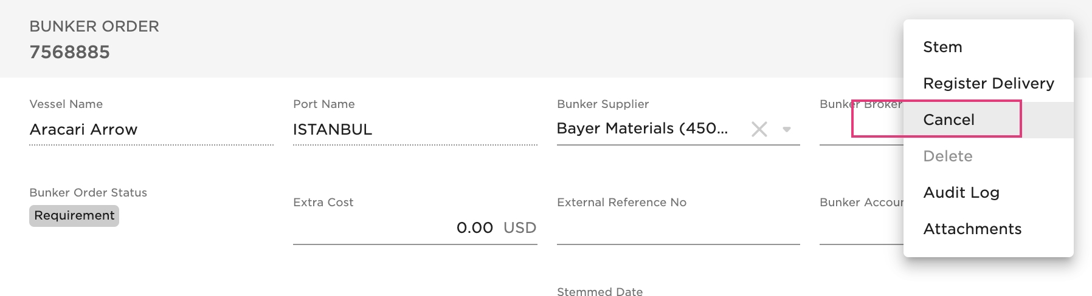1092x296 pixels.
Task: Clear the Bunker Supplier selection
Action: coord(759,129)
